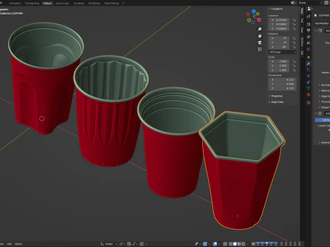Lock the Location Z value
Screen dimensions: 330x247
(294, 29)
